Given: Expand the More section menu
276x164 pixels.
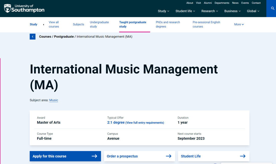Looking at the screenshot, I should tap(239, 24).
